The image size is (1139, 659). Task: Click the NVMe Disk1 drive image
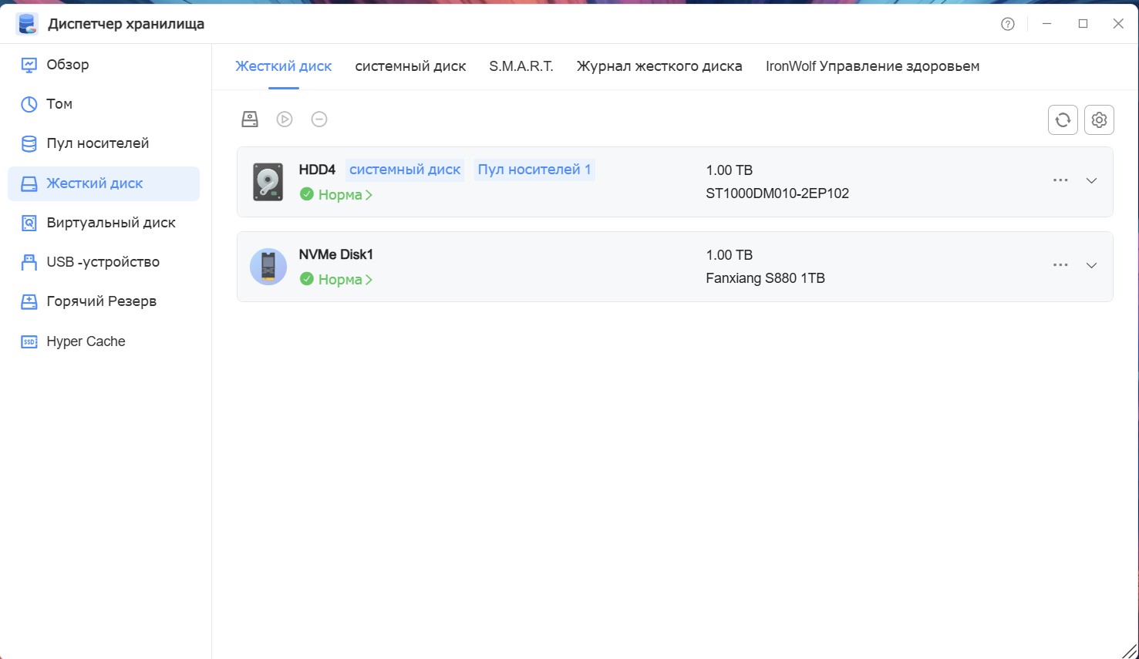tap(268, 267)
